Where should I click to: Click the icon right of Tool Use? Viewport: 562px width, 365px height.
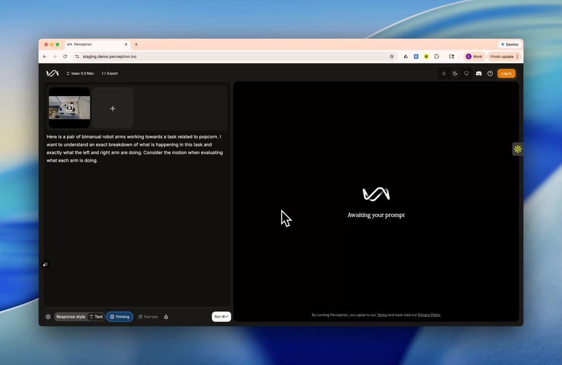(166, 317)
